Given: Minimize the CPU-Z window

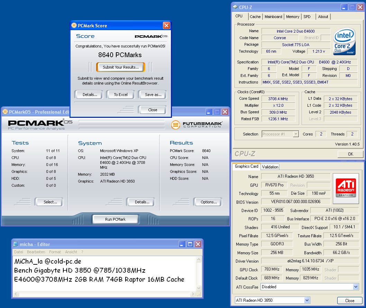Looking at the screenshot, I should coord(344,7).
